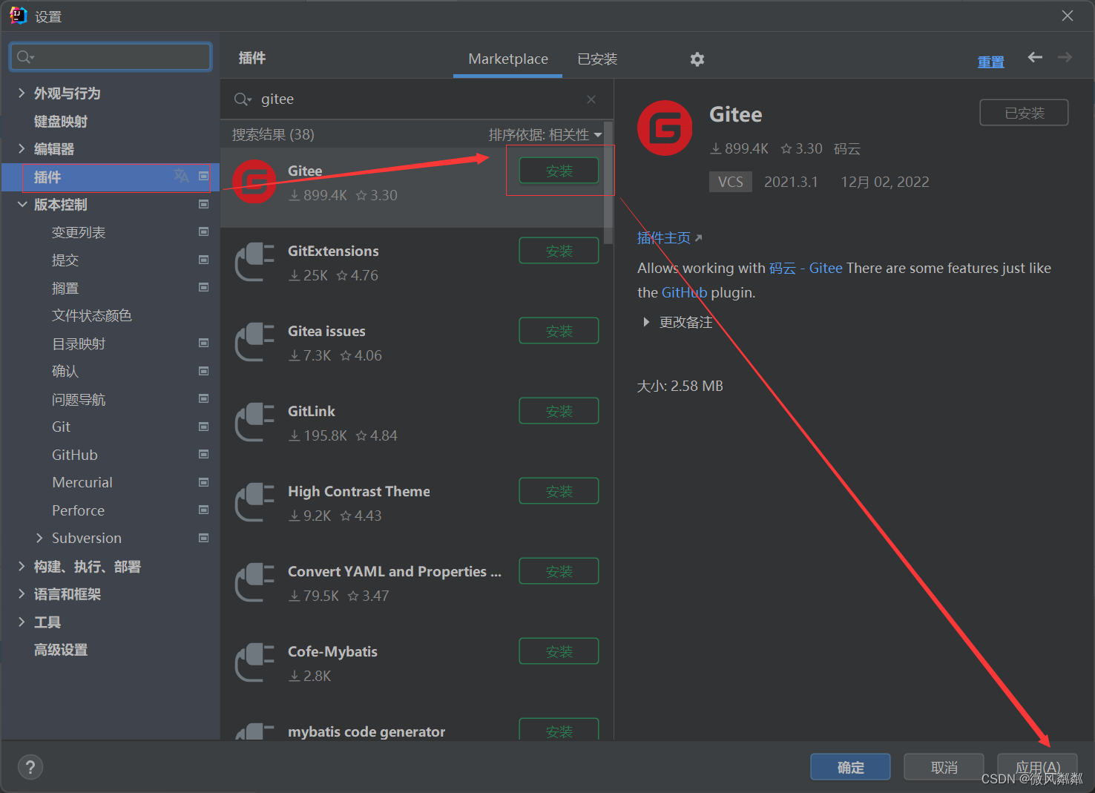Install the Cofe-Mybatis plugin
Viewport: 1095px width, 793px height.
click(559, 651)
